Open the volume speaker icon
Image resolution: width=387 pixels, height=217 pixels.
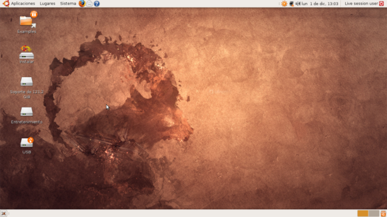298,4
